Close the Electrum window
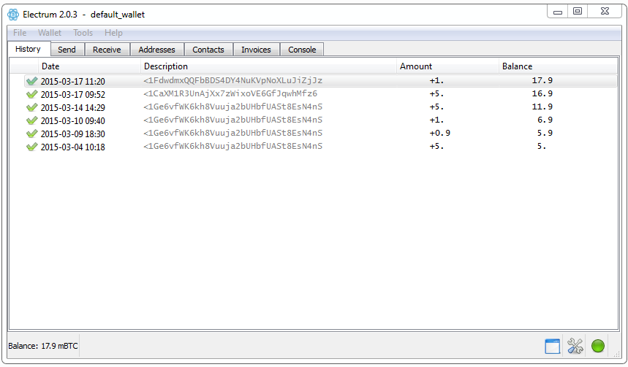This screenshot has height=367, width=628. pyautogui.click(x=605, y=11)
